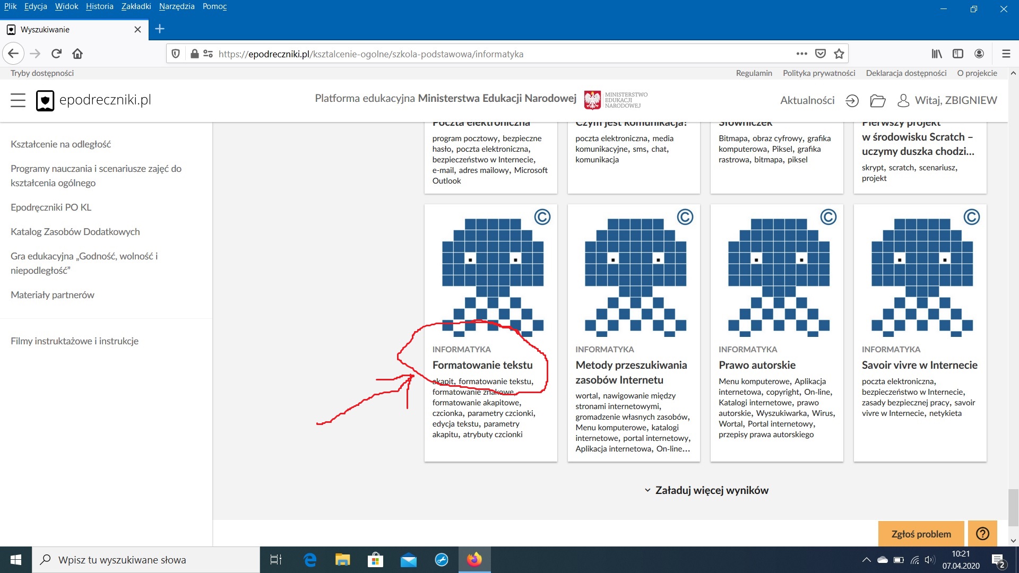Launch Microsoft Edge from the taskbar
The width and height of the screenshot is (1019, 573).
(x=310, y=560)
